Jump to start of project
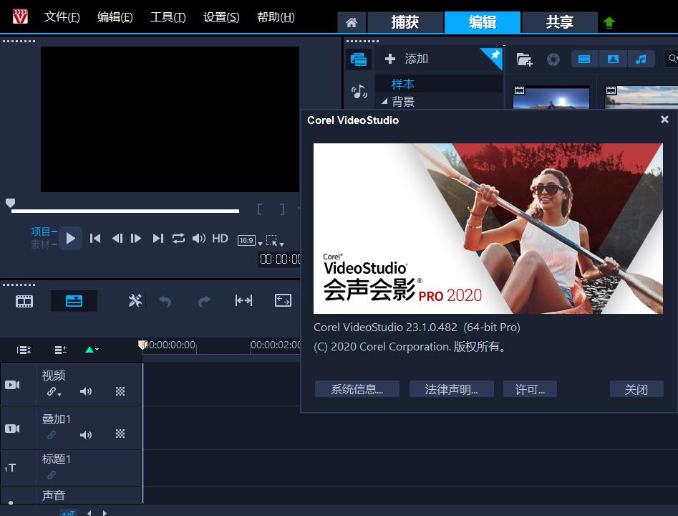The image size is (678, 516). [95, 239]
